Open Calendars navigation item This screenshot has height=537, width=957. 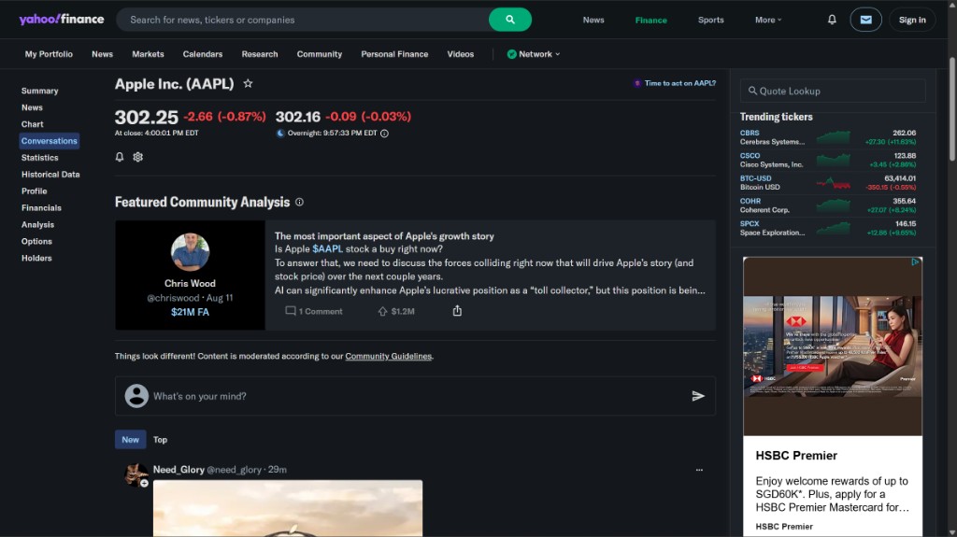click(x=203, y=54)
